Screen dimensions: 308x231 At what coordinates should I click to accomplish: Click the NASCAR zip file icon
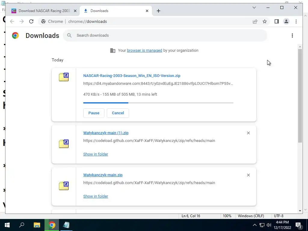coord(64,77)
